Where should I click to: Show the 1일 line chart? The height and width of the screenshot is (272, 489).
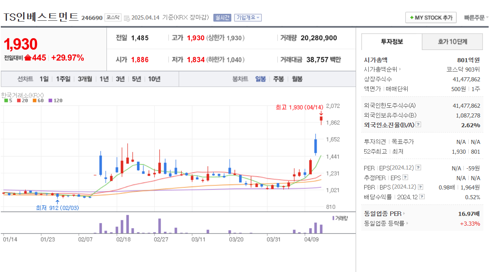coord(44,79)
